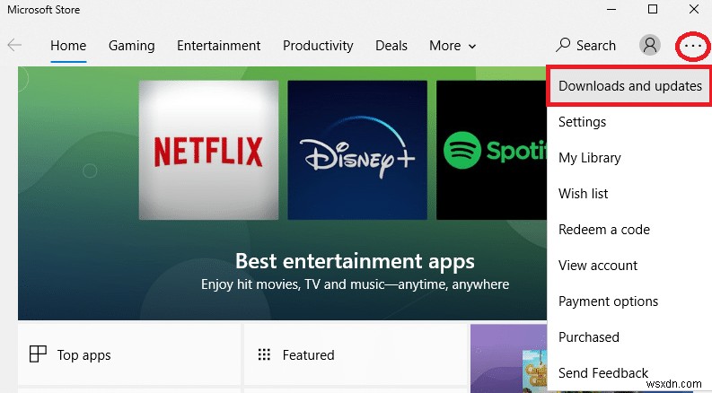Open Wish list from the menu
712x393 pixels.
tap(629, 193)
